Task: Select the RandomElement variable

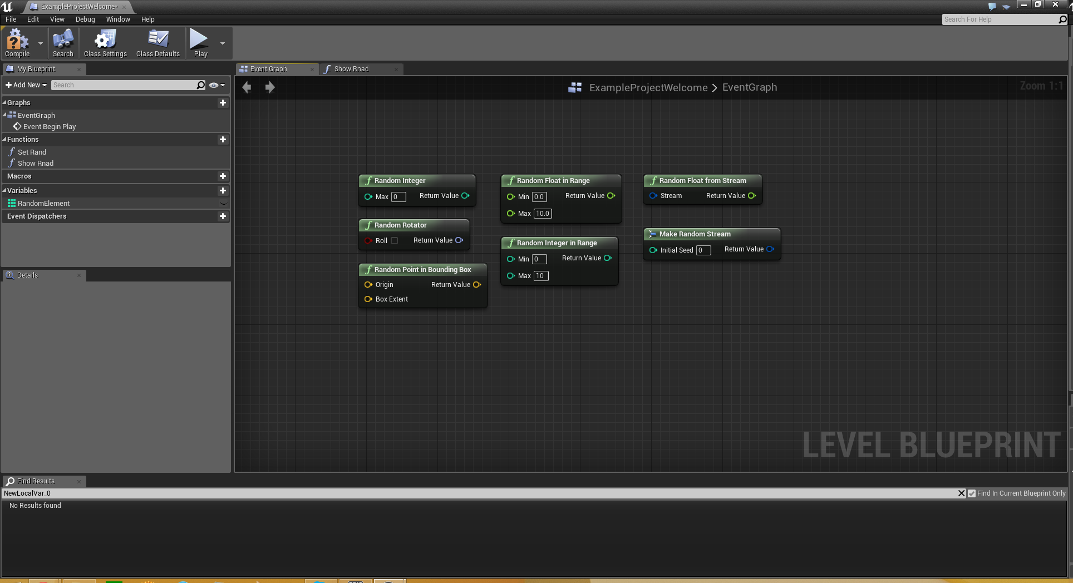Action: 43,204
